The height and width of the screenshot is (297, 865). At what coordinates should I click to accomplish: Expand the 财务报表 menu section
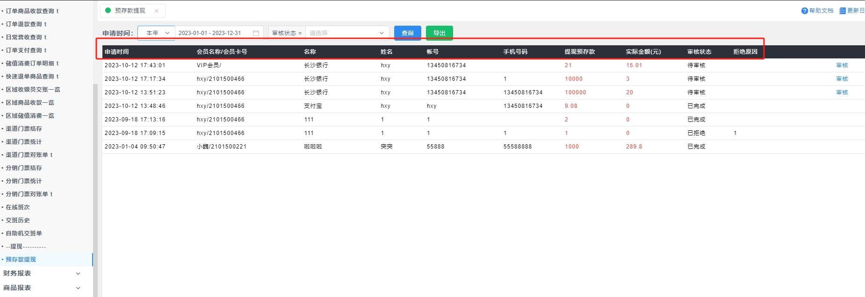tap(41, 273)
